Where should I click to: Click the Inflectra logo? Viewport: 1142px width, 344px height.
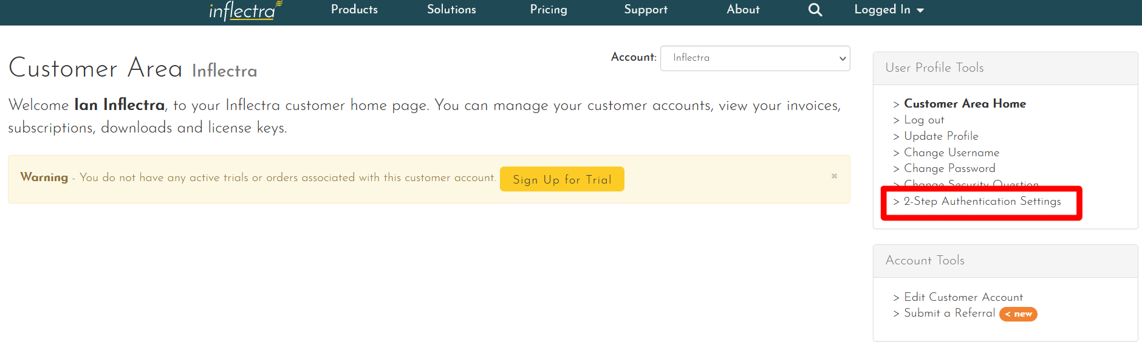tap(244, 10)
